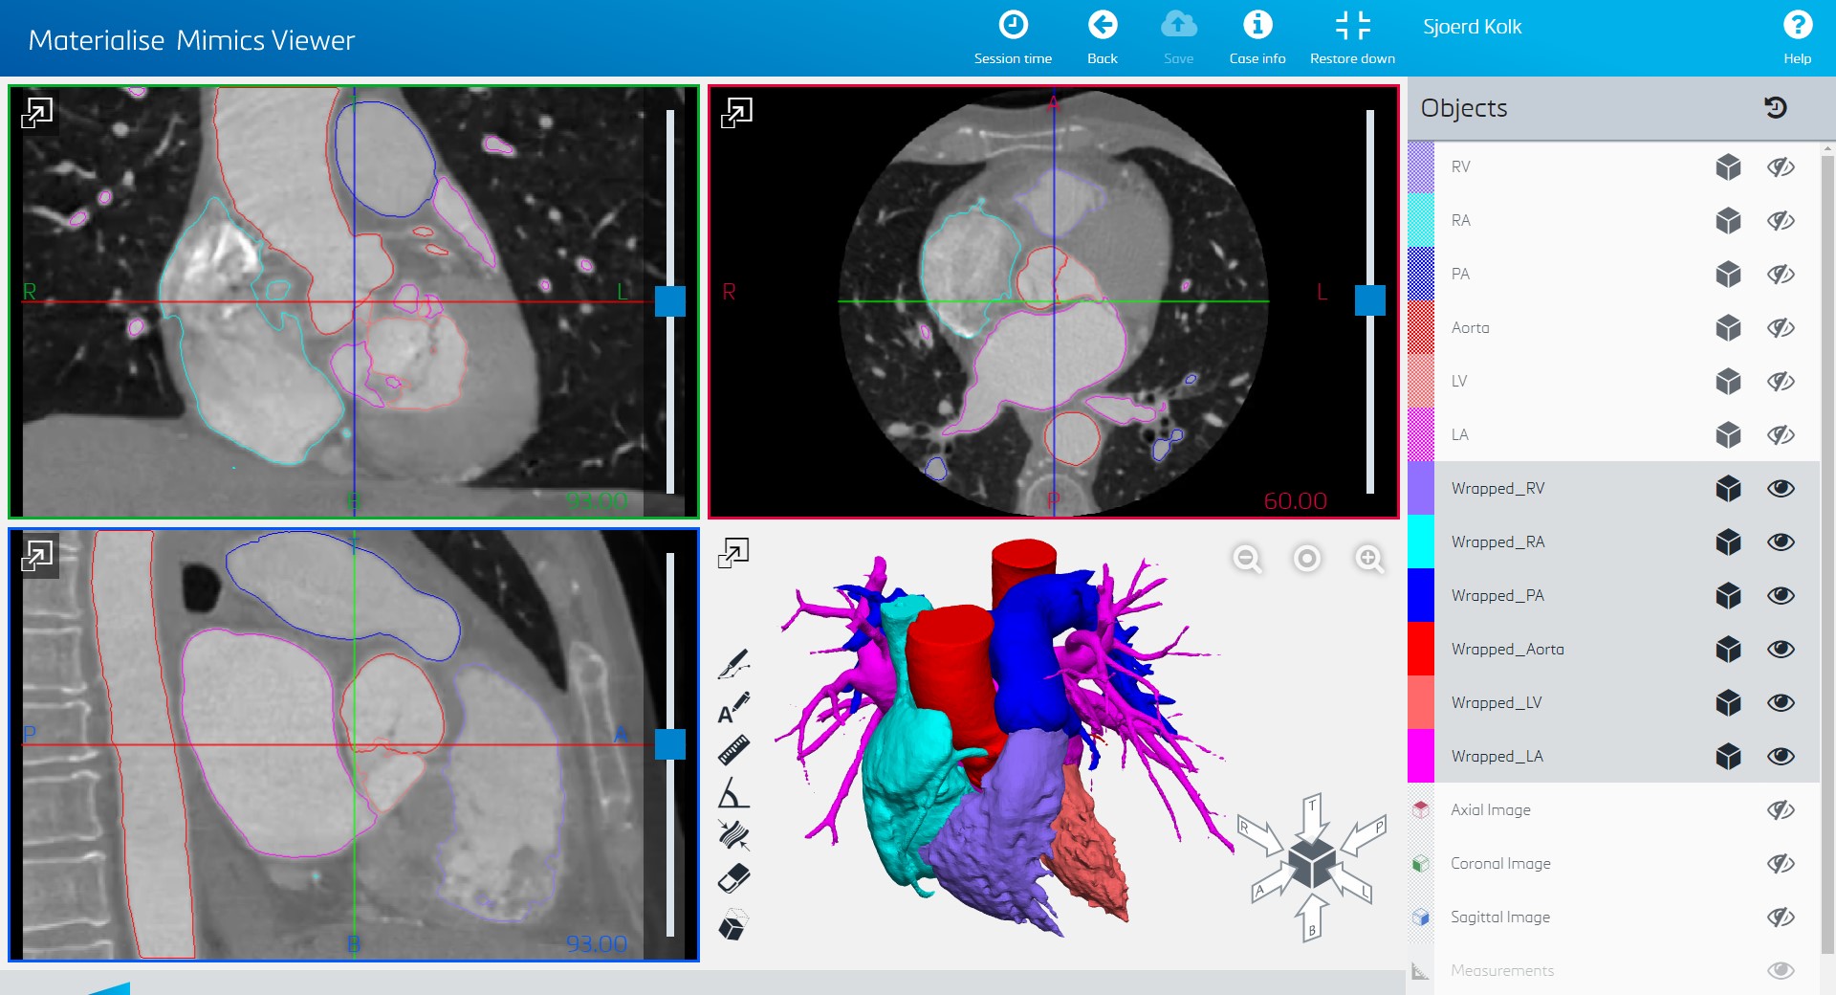1836x995 pixels.
Task: Go Back using the arrow icon
Action: [1103, 25]
